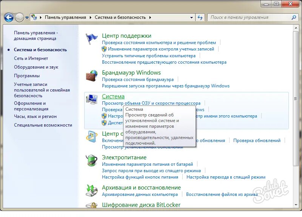Click Восстановление предшествующего состояния компьютера
The height and width of the screenshot is (217, 302).
[x=164, y=62]
